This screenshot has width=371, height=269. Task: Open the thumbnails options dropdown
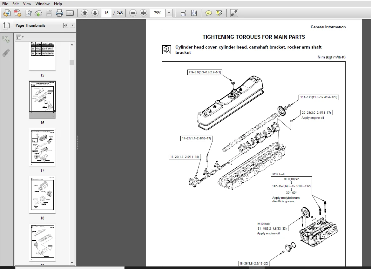click(x=20, y=37)
